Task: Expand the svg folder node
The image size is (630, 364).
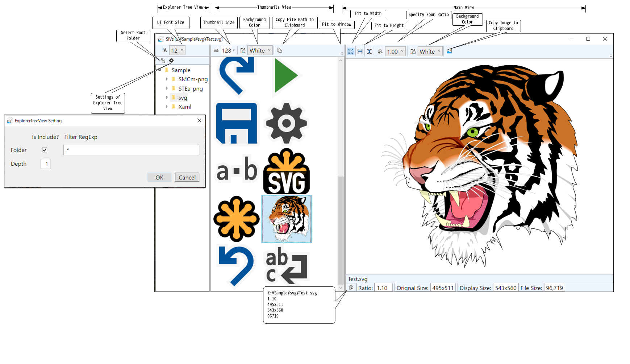Action: (167, 97)
